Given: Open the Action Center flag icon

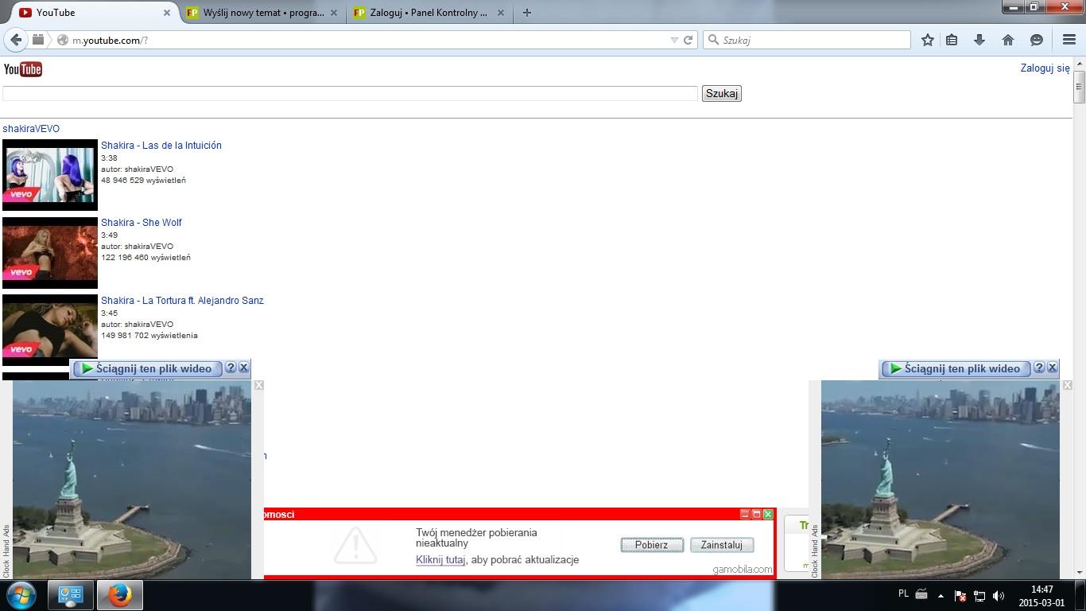Looking at the screenshot, I should (x=960, y=595).
